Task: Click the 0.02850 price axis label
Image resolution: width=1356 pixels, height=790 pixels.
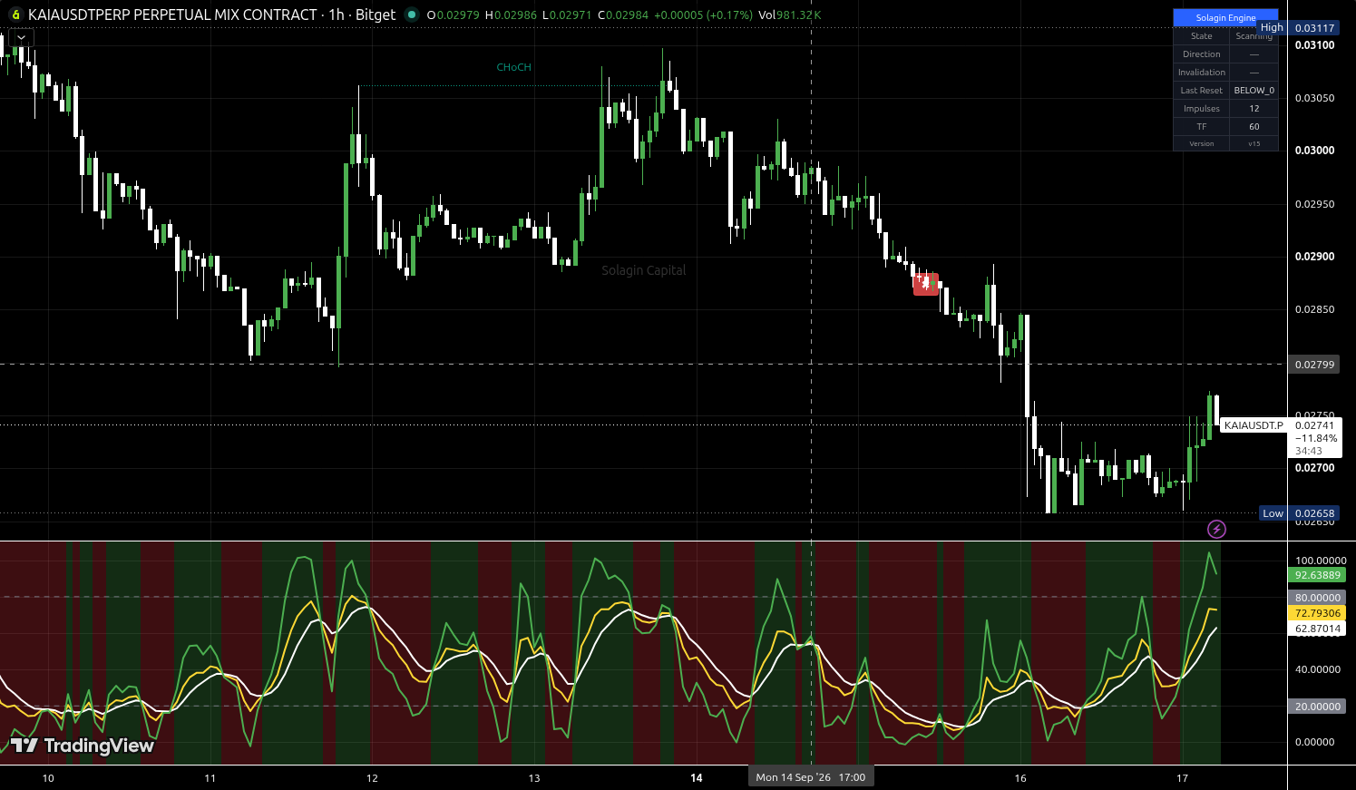Action: click(1314, 309)
